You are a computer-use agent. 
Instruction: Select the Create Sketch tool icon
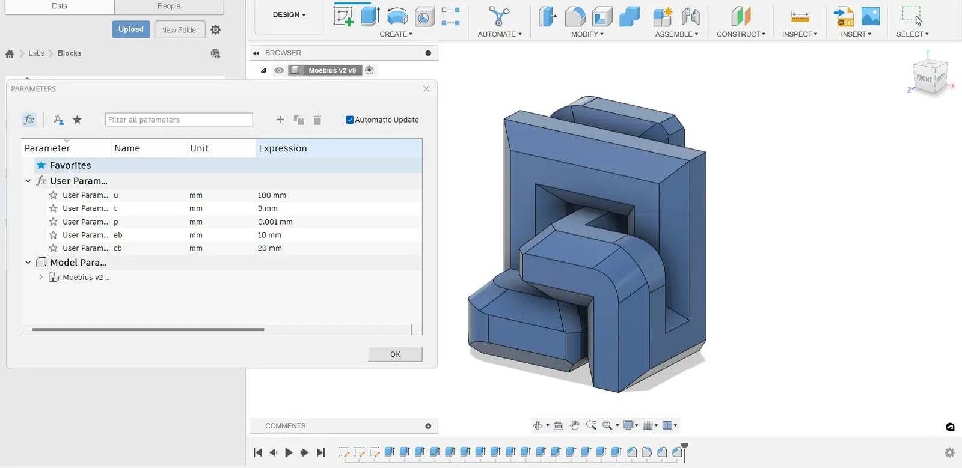tap(343, 16)
